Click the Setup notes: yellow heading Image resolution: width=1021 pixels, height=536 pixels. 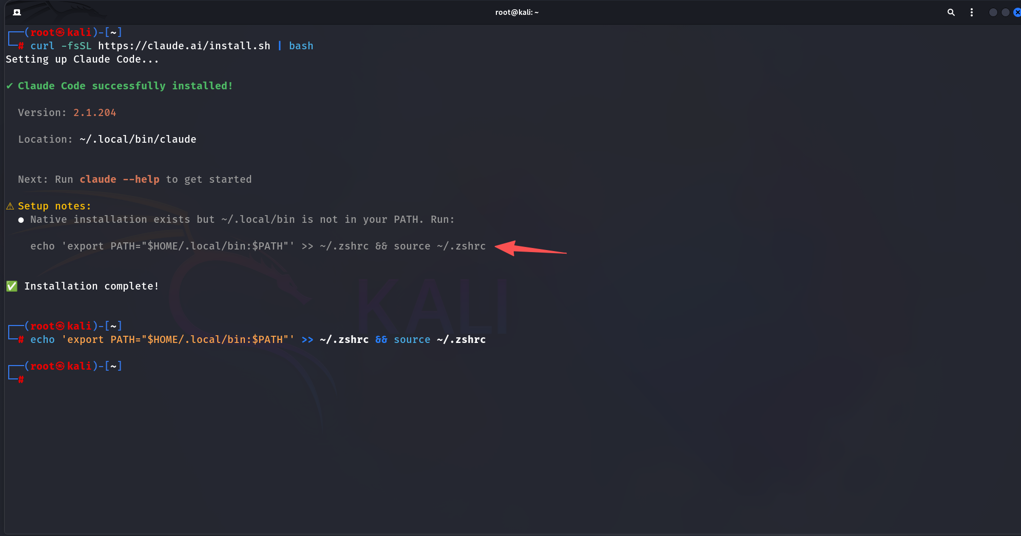[54, 206]
